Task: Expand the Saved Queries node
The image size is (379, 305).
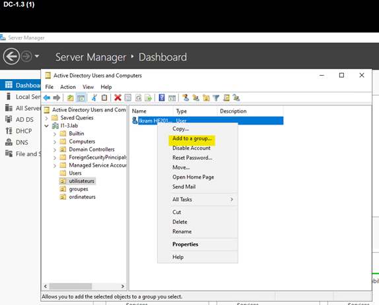Action: point(47,118)
